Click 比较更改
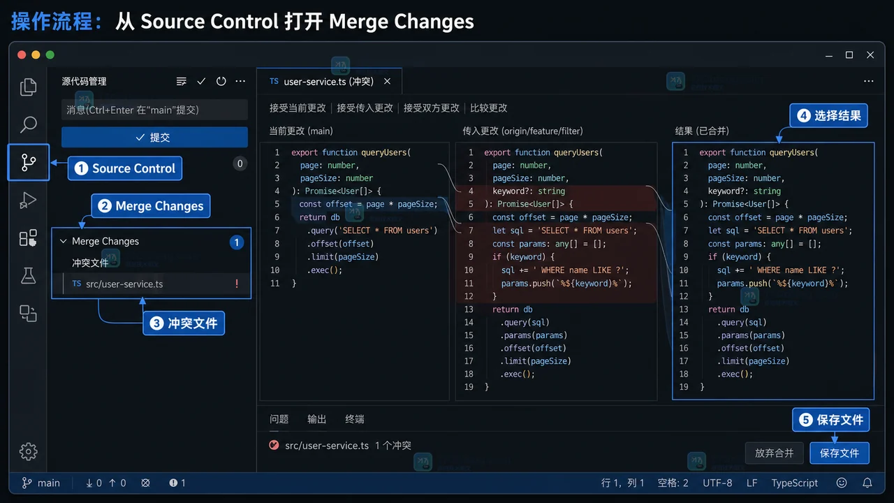894x503 pixels. coord(489,108)
